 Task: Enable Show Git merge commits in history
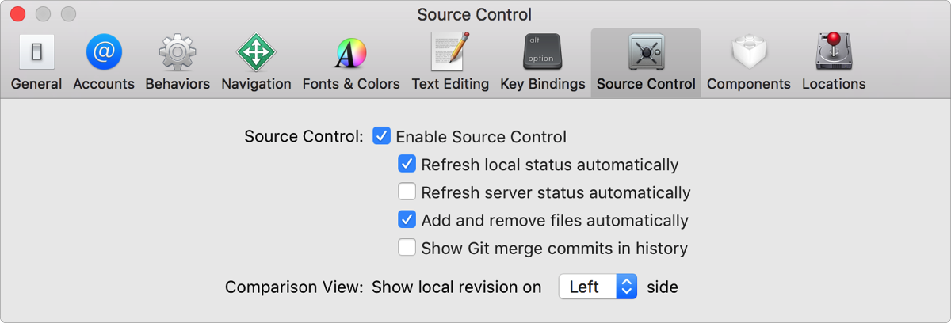[x=407, y=248]
